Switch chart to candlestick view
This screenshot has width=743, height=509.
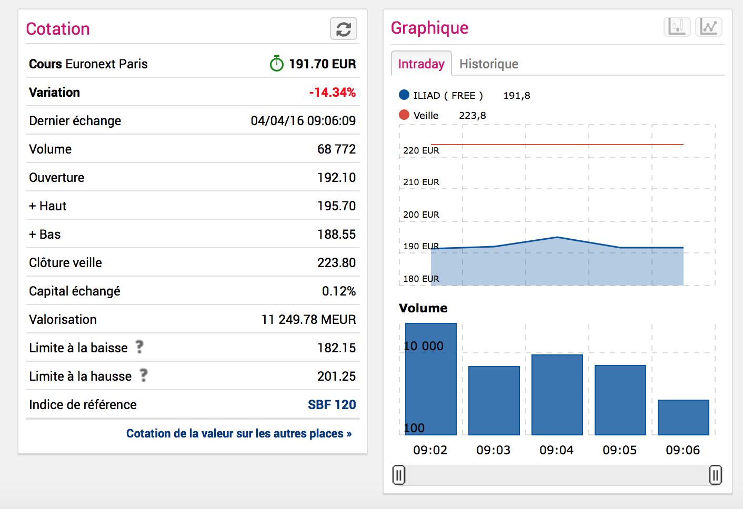(x=677, y=26)
